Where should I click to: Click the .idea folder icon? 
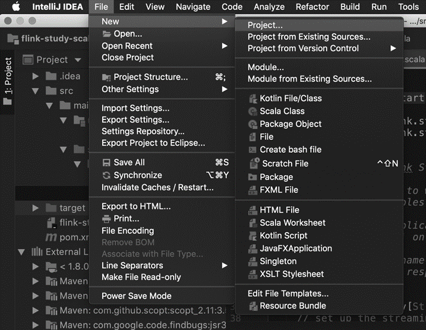[x=51, y=76]
